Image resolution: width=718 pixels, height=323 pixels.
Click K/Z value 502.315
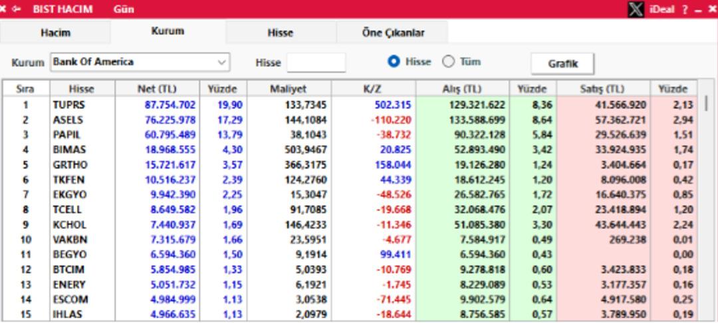point(392,105)
